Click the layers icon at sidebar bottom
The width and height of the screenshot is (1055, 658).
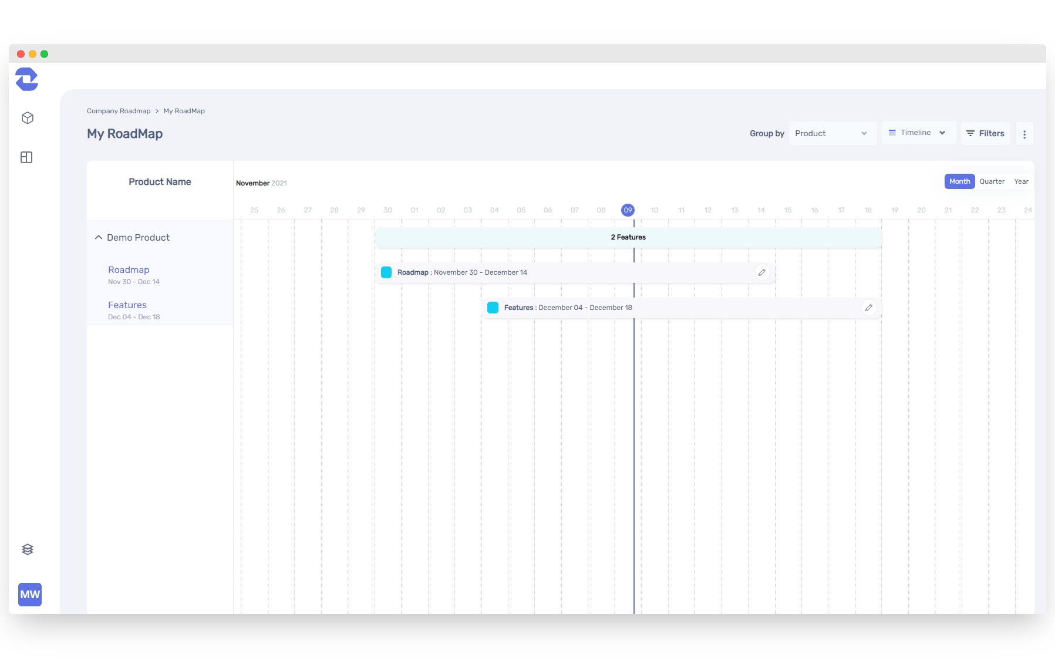pos(28,549)
